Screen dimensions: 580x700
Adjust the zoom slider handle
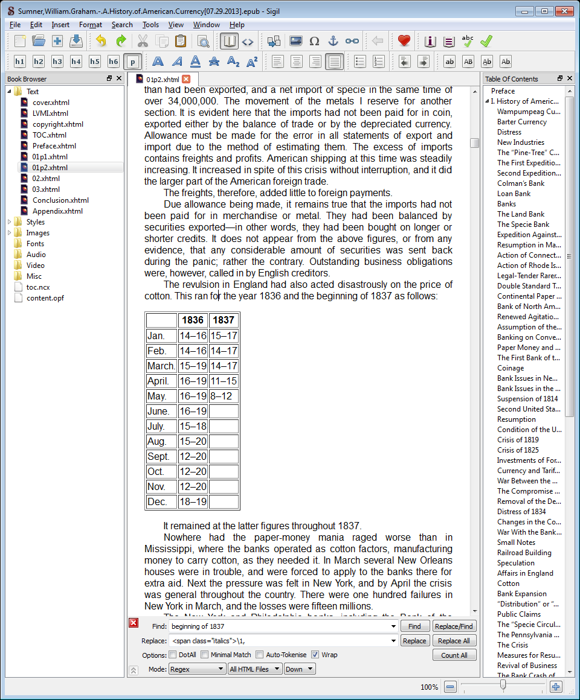pyautogui.click(x=503, y=686)
